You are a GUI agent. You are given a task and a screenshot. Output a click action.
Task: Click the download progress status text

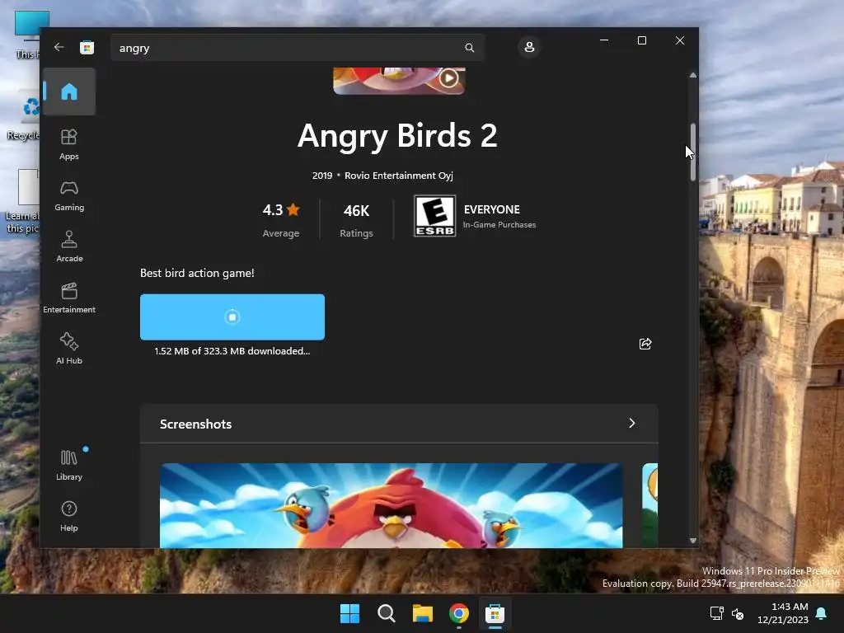[232, 351]
